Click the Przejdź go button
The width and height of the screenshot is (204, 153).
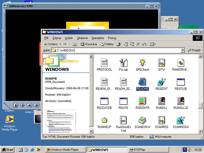point(194,50)
